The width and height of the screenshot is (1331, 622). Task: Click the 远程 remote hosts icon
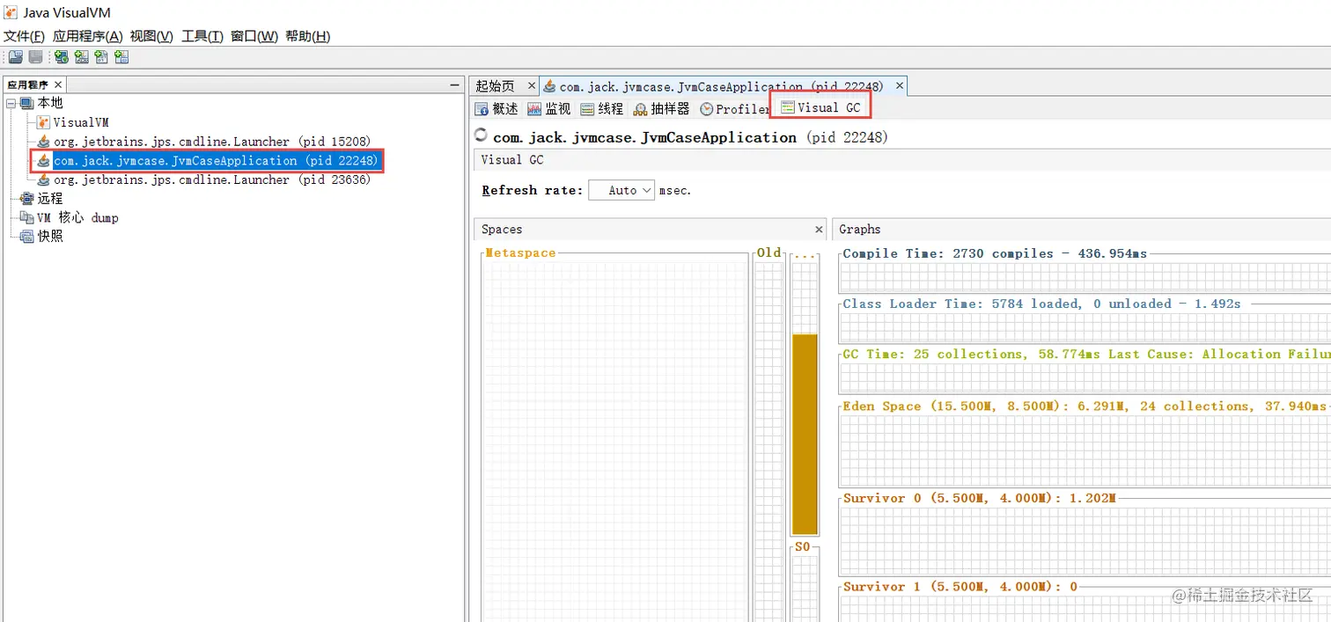(x=27, y=199)
